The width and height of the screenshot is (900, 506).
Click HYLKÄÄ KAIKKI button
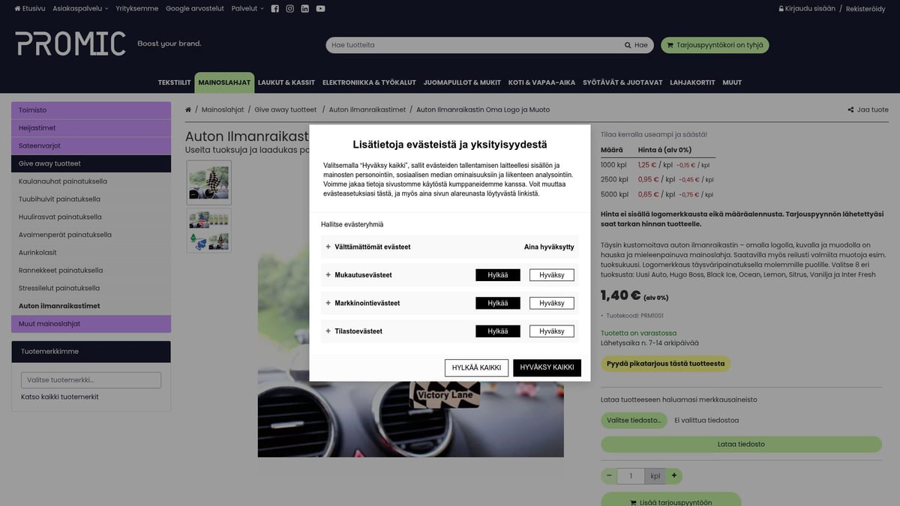coord(477,367)
